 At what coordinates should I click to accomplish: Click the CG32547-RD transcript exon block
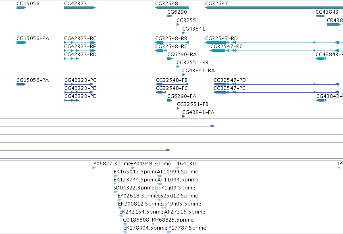click(x=216, y=43)
